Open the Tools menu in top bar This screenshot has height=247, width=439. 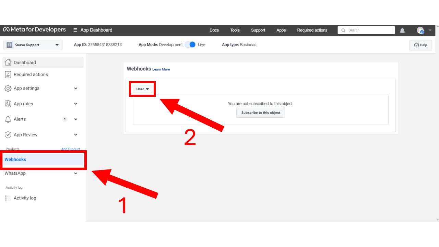235,30
